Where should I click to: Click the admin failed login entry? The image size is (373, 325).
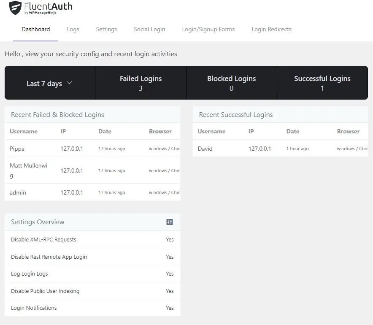(18, 192)
